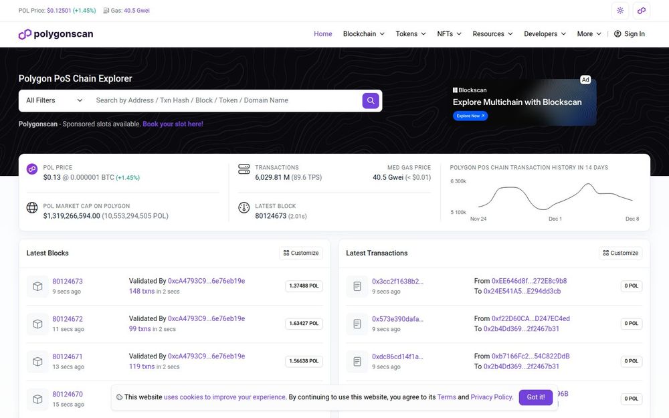Image resolution: width=669 pixels, height=418 pixels.
Task: Open block 80124671 link
Action: point(68,356)
